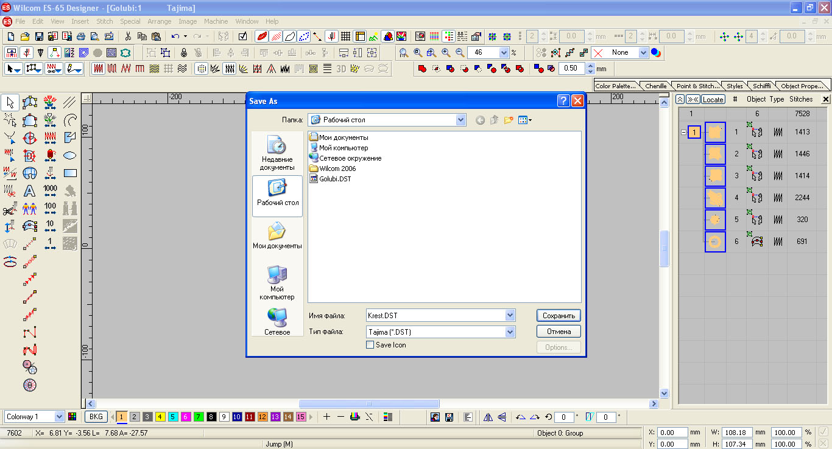Click the Print icon in toolbar

(81, 37)
